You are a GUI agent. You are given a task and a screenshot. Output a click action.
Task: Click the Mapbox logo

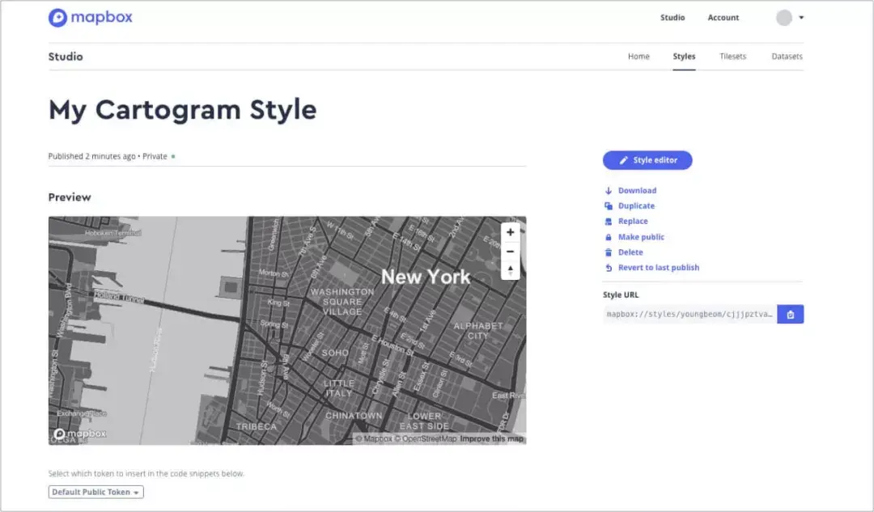point(89,17)
